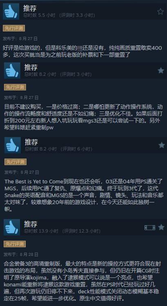The width and height of the screenshot is (167, 306).
Task: Click 先行评测 badge on 13.9 hours review
Action: 15,244
